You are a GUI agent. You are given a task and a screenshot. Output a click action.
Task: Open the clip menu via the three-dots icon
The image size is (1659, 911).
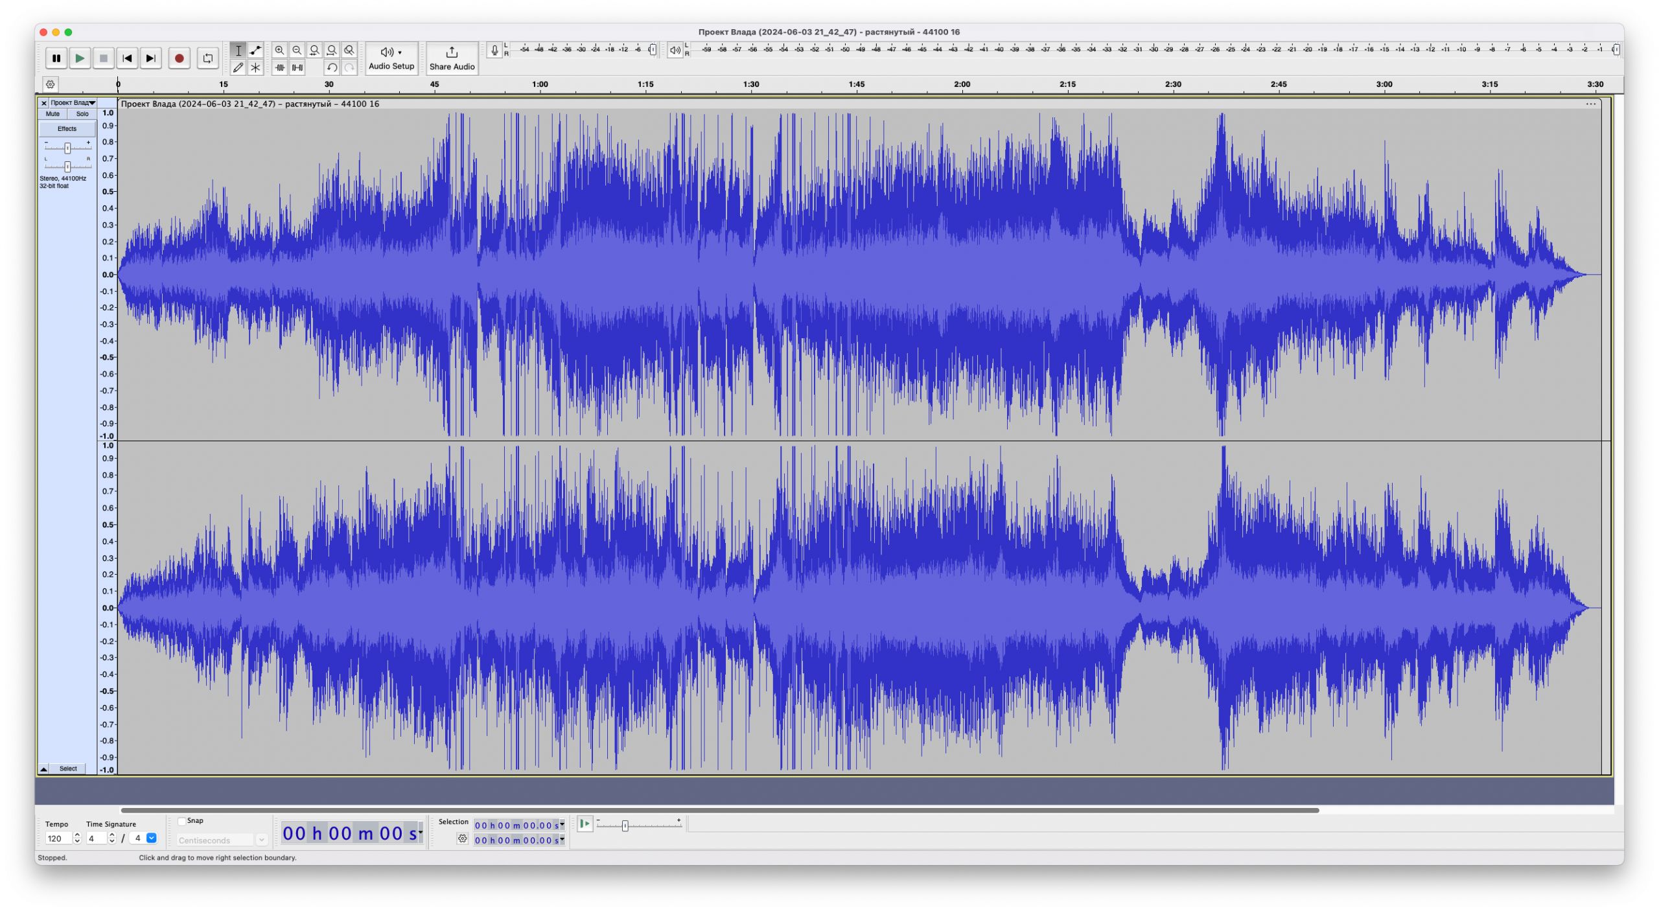[1590, 104]
